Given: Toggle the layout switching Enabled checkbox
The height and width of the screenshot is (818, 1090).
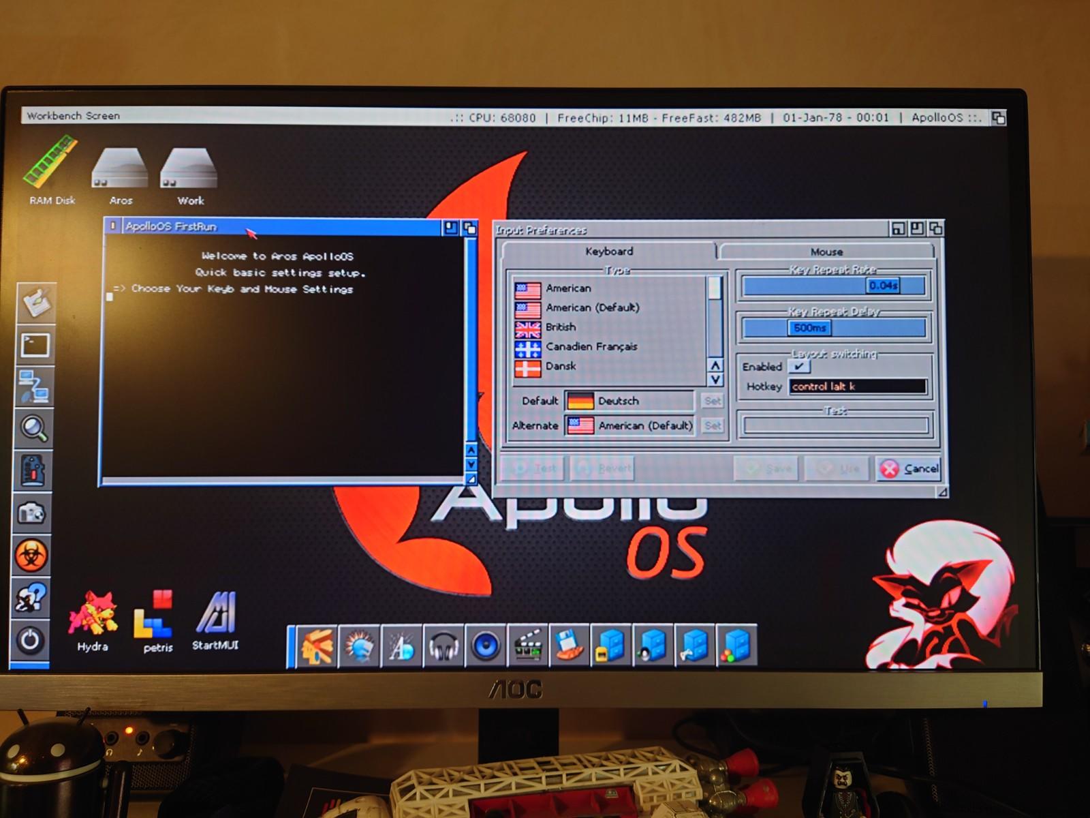Looking at the screenshot, I should pyautogui.click(x=798, y=366).
